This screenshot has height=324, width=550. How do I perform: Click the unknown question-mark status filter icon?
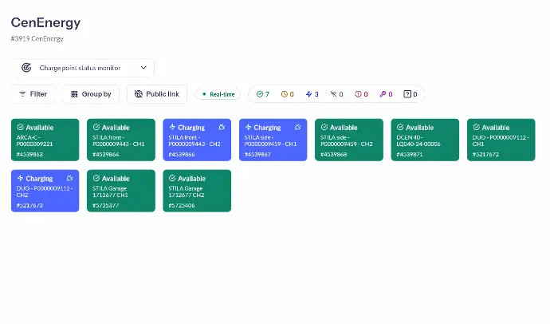(x=411, y=94)
